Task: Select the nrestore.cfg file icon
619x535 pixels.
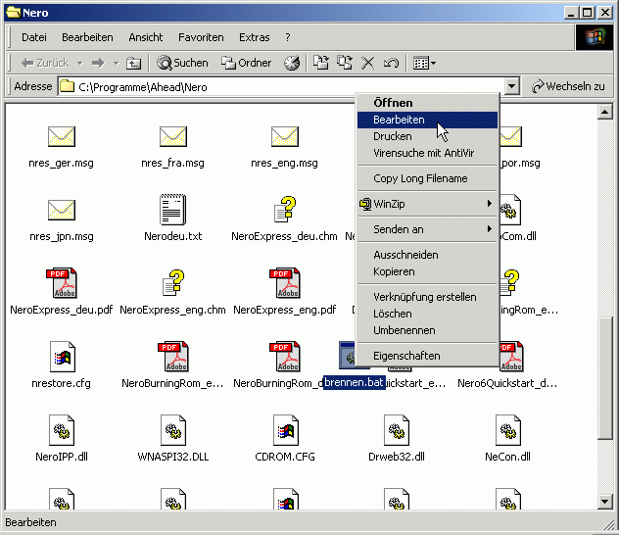Action: pos(62,357)
